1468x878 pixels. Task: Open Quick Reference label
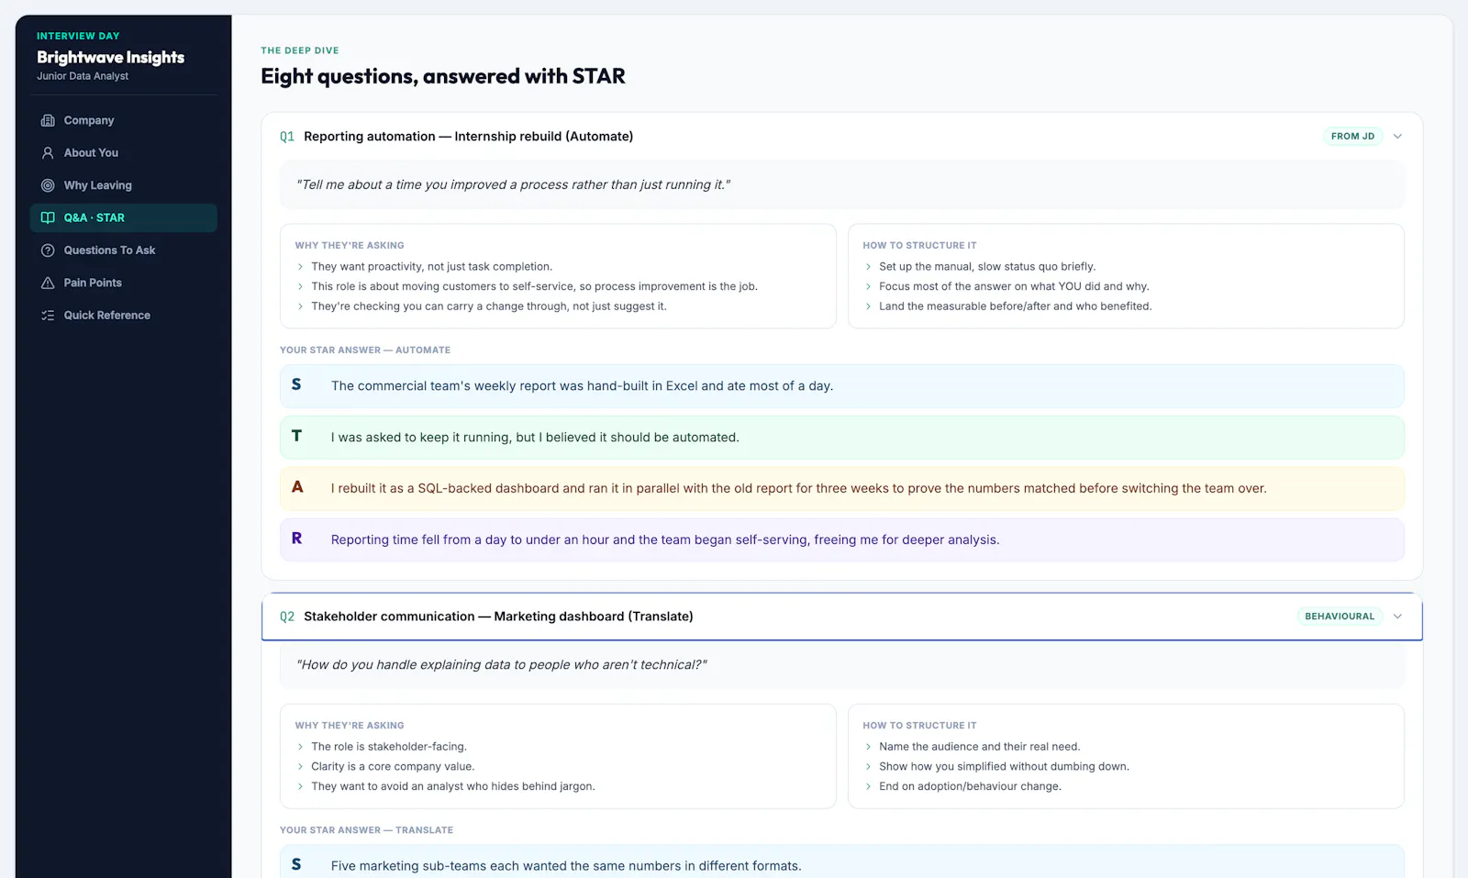pyautogui.click(x=107, y=316)
